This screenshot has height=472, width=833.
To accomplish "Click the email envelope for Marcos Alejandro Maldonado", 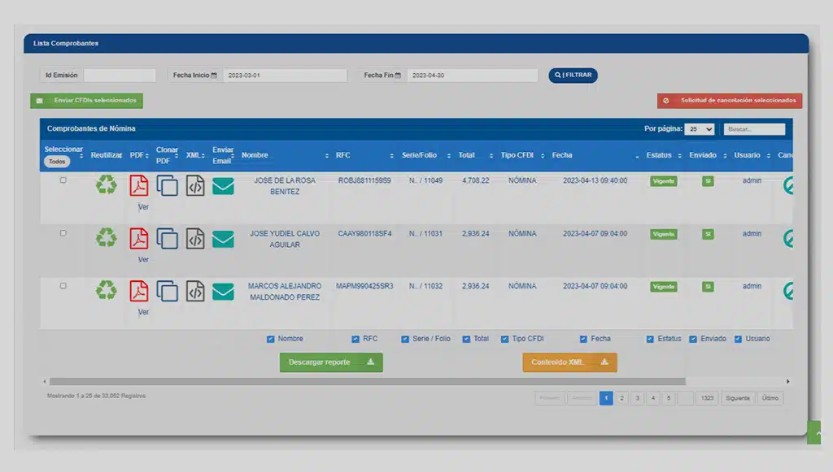I will [223, 292].
